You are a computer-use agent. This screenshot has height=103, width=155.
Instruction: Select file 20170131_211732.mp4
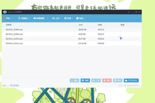(14, 43)
